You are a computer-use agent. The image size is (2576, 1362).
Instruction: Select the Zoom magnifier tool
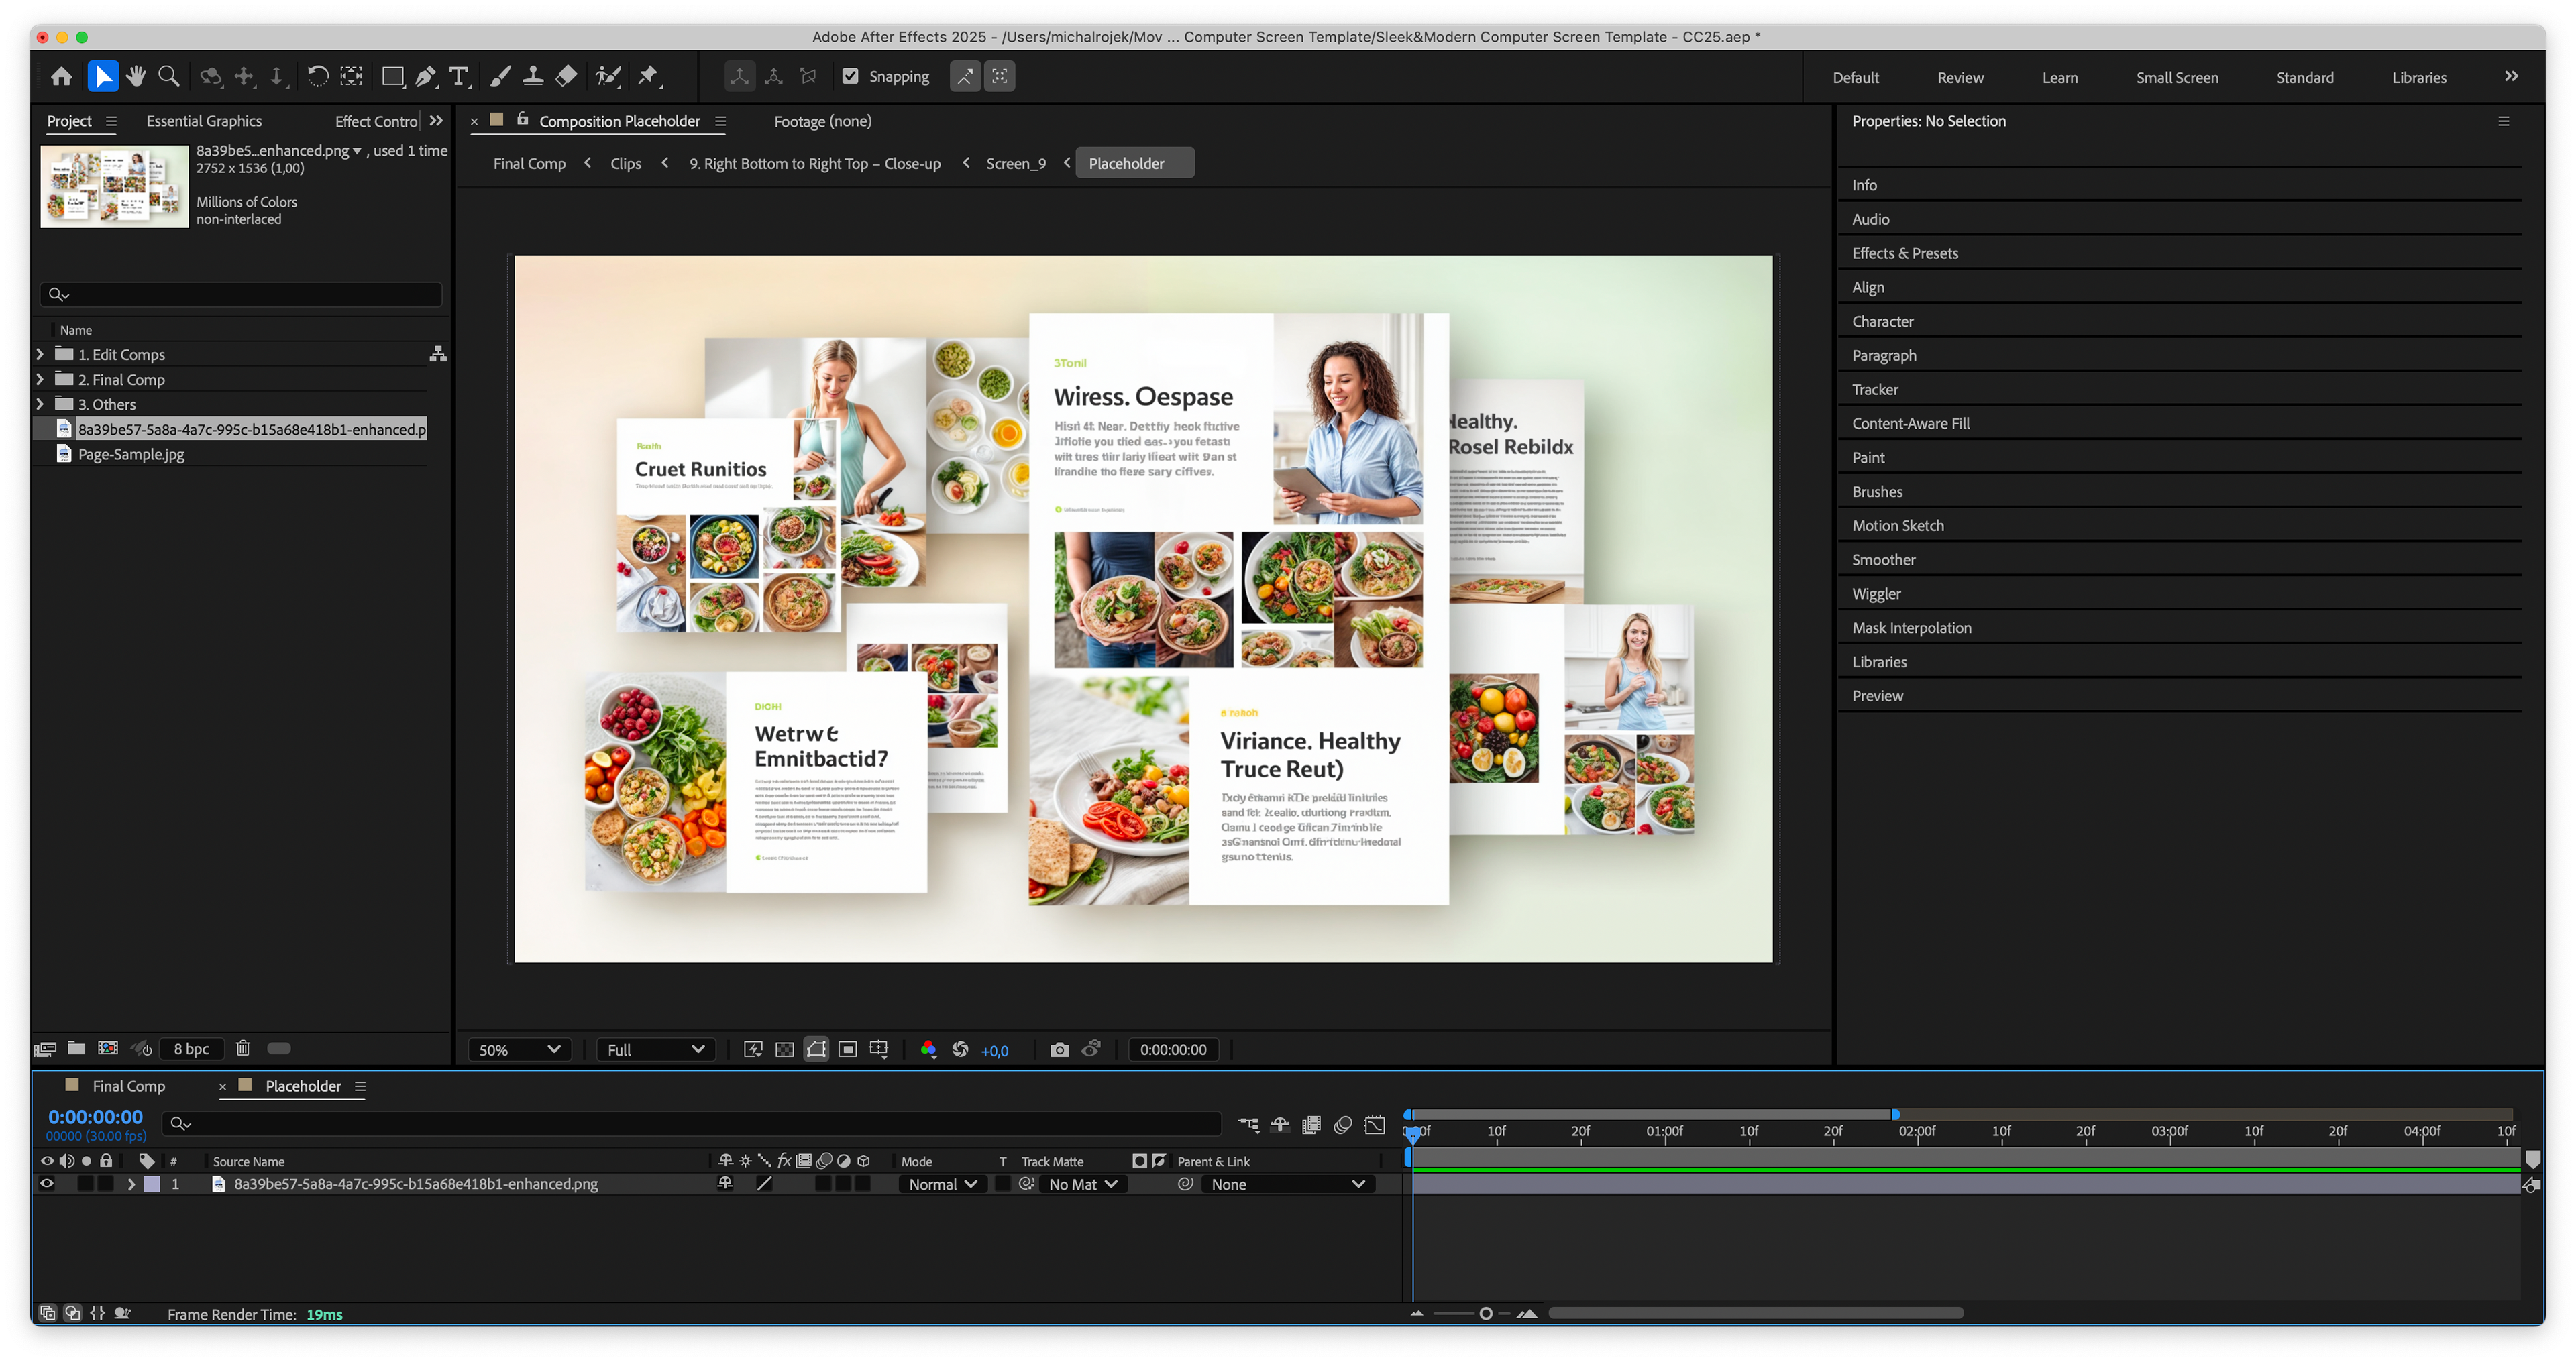tap(169, 77)
